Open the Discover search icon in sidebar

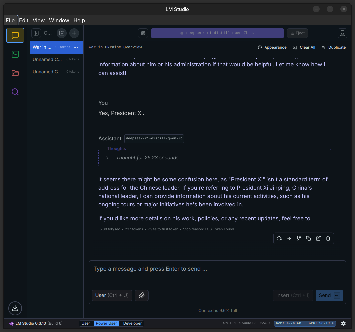pyautogui.click(x=15, y=92)
